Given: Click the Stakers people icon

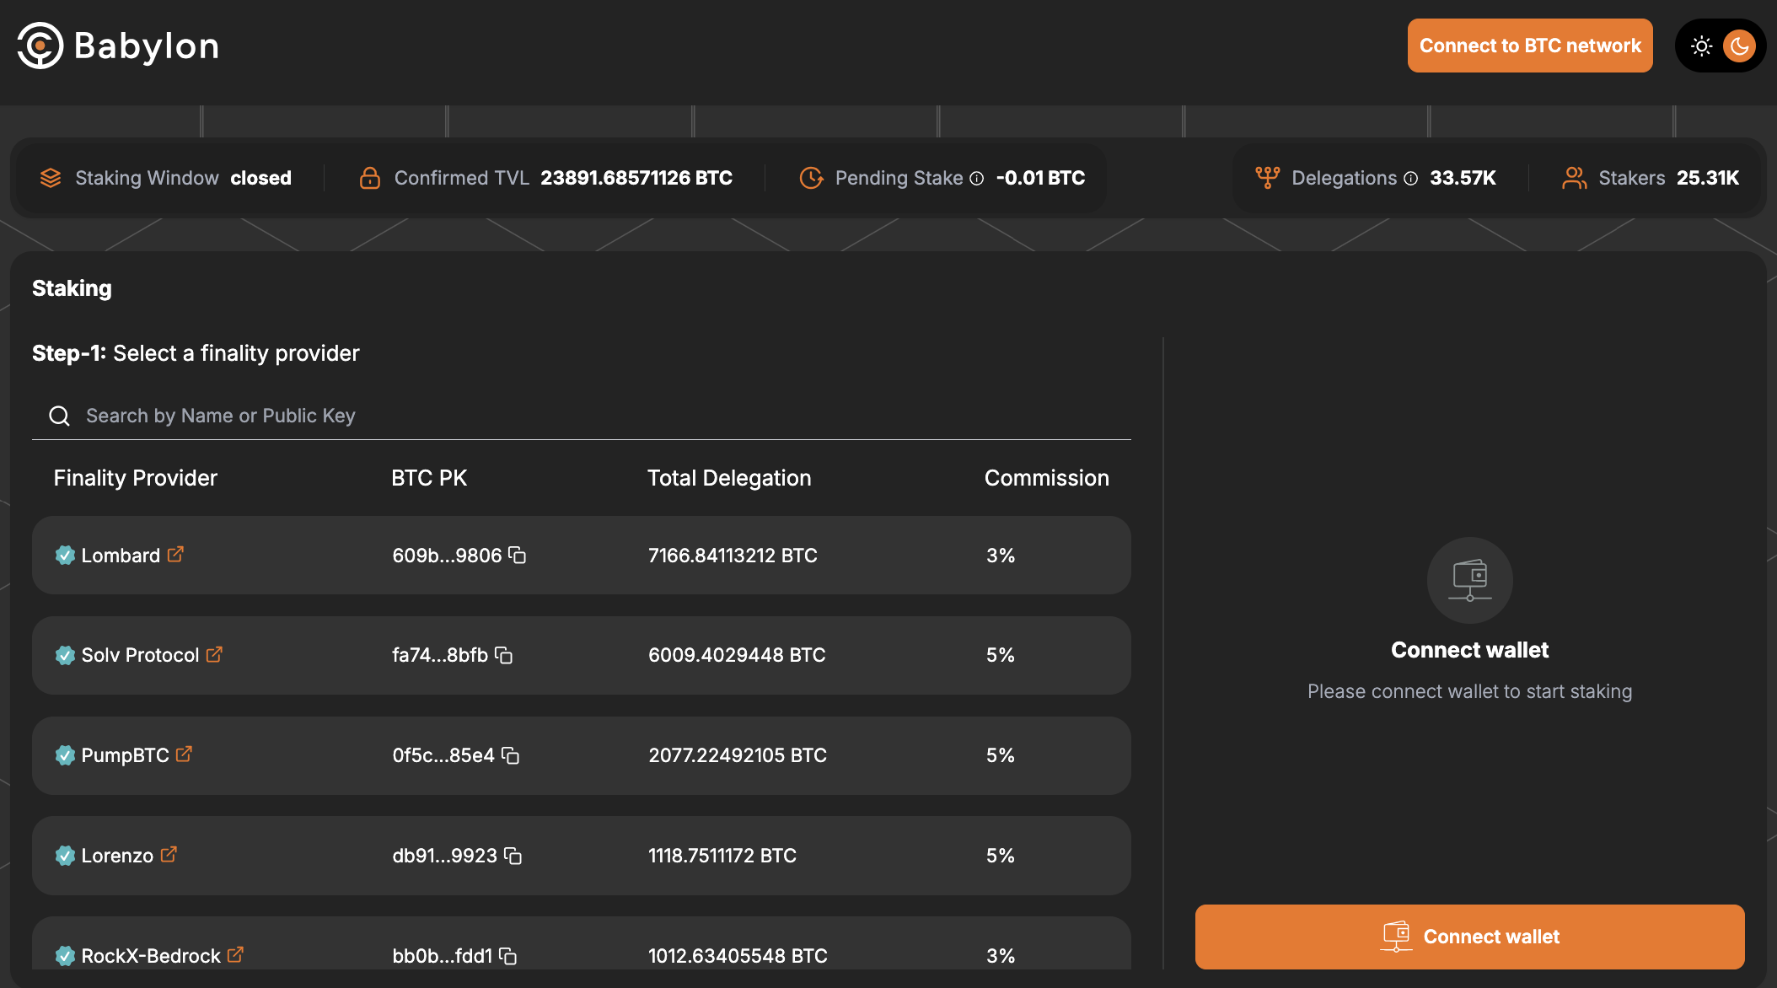Looking at the screenshot, I should click(x=1575, y=178).
